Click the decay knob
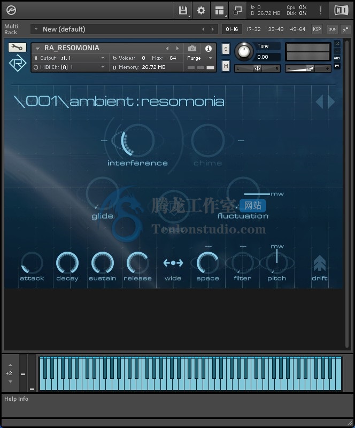Viewport: 355px width, 428px height. pos(67,262)
